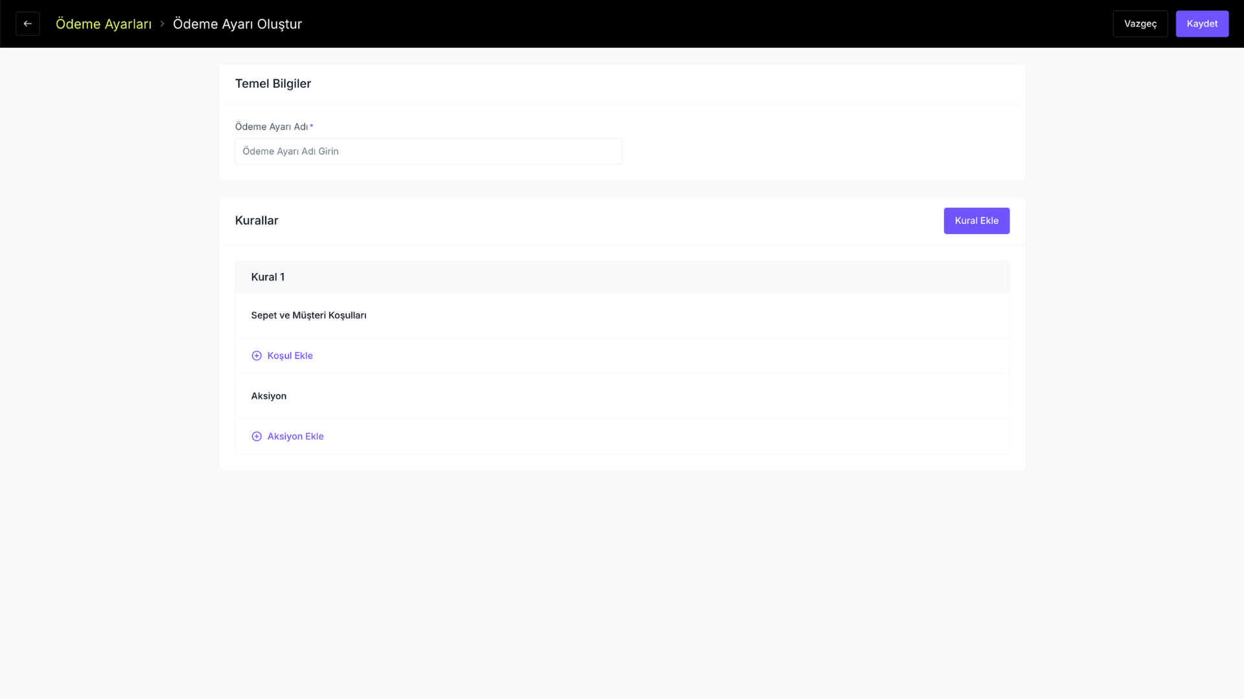Click the plus icon beside Koşul Ekle
1244x699 pixels.
click(257, 355)
